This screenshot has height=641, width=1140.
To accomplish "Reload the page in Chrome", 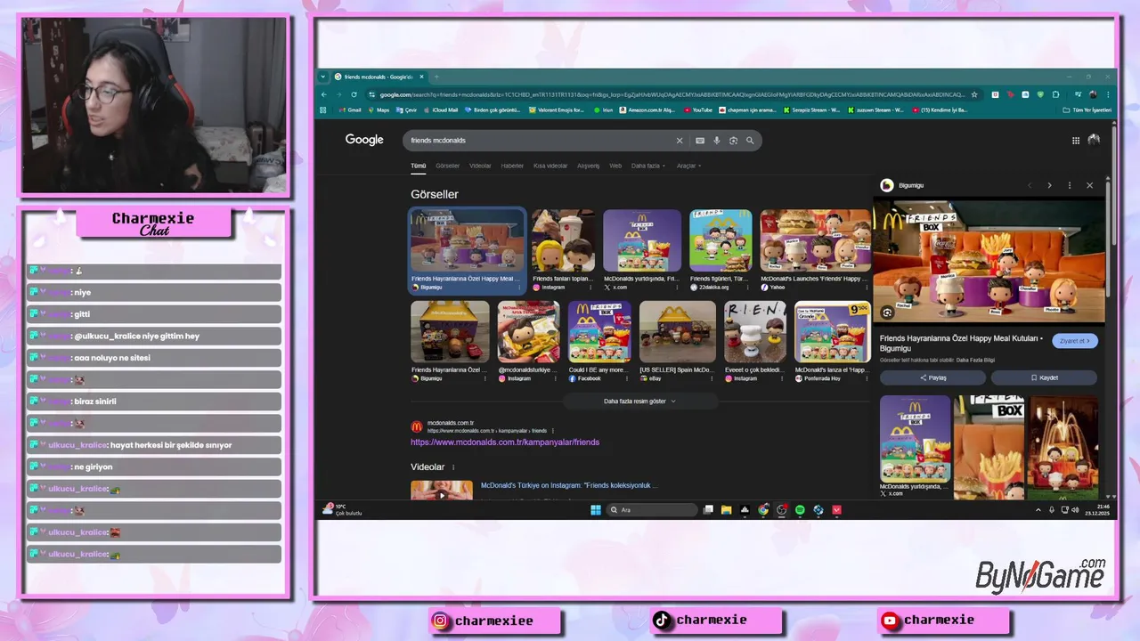I will pyautogui.click(x=354, y=94).
